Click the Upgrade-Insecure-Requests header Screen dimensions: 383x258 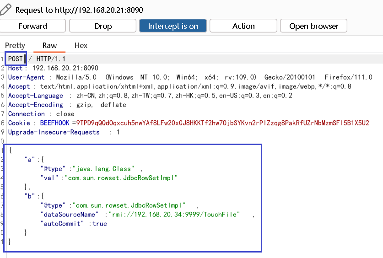point(54,132)
